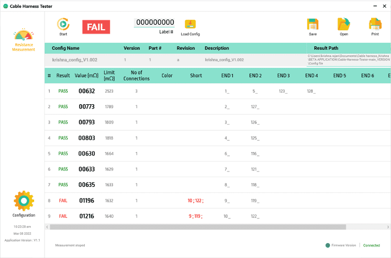This screenshot has width=391, height=258.
Task: Click the END 3 value 123_
Action: [x=283, y=91]
